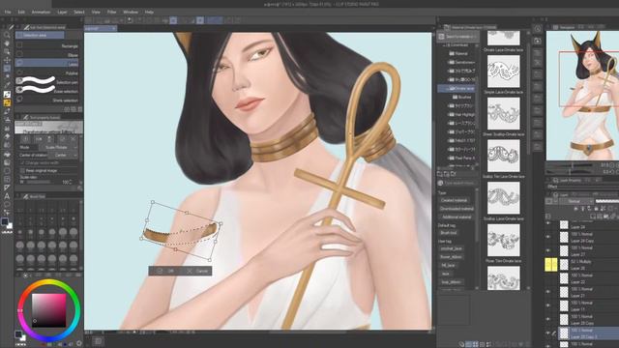Choose the Ellipse selection sub tool
The image size is (619, 348).
[47, 55]
